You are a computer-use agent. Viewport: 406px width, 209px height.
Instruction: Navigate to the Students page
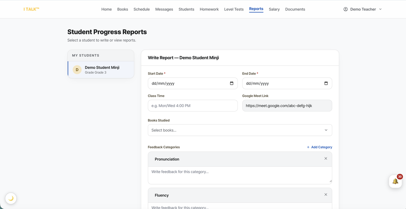pos(186,9)
